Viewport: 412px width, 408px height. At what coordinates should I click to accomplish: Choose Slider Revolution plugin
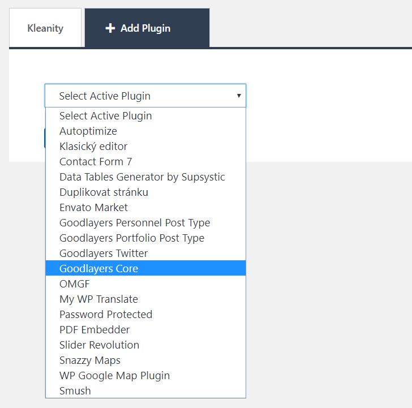[145, 345]
